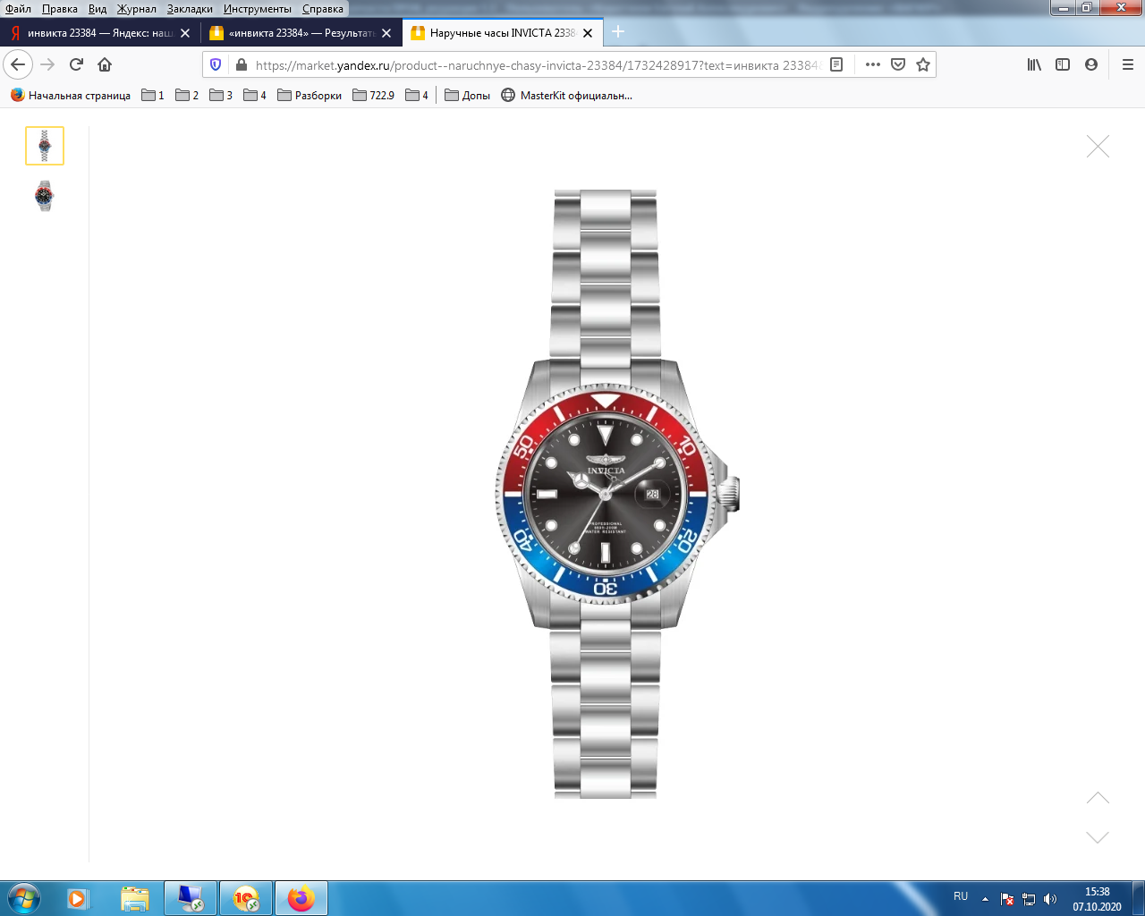Open the Firefox hamburger menu
The width and height of the screenshot is (1145, 916).
(1128, 64)
